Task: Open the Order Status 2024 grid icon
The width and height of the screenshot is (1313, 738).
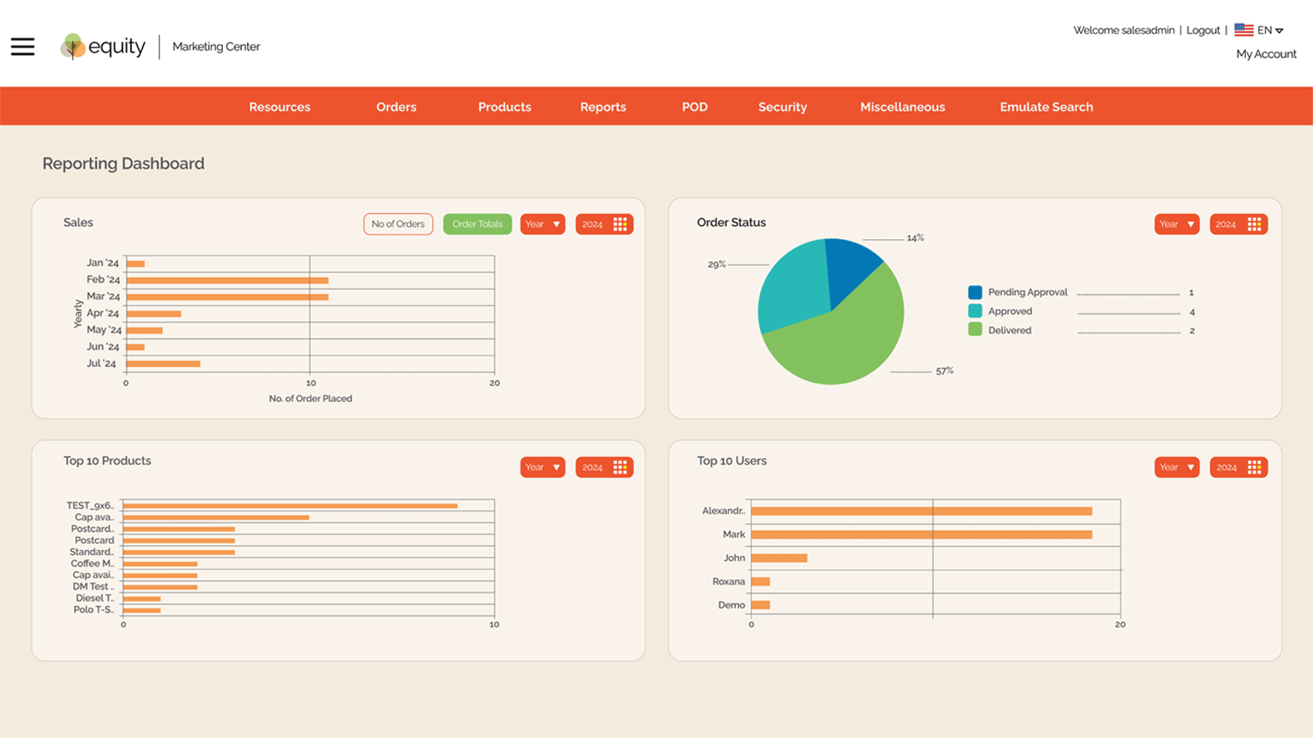Action: (1254, 224)
